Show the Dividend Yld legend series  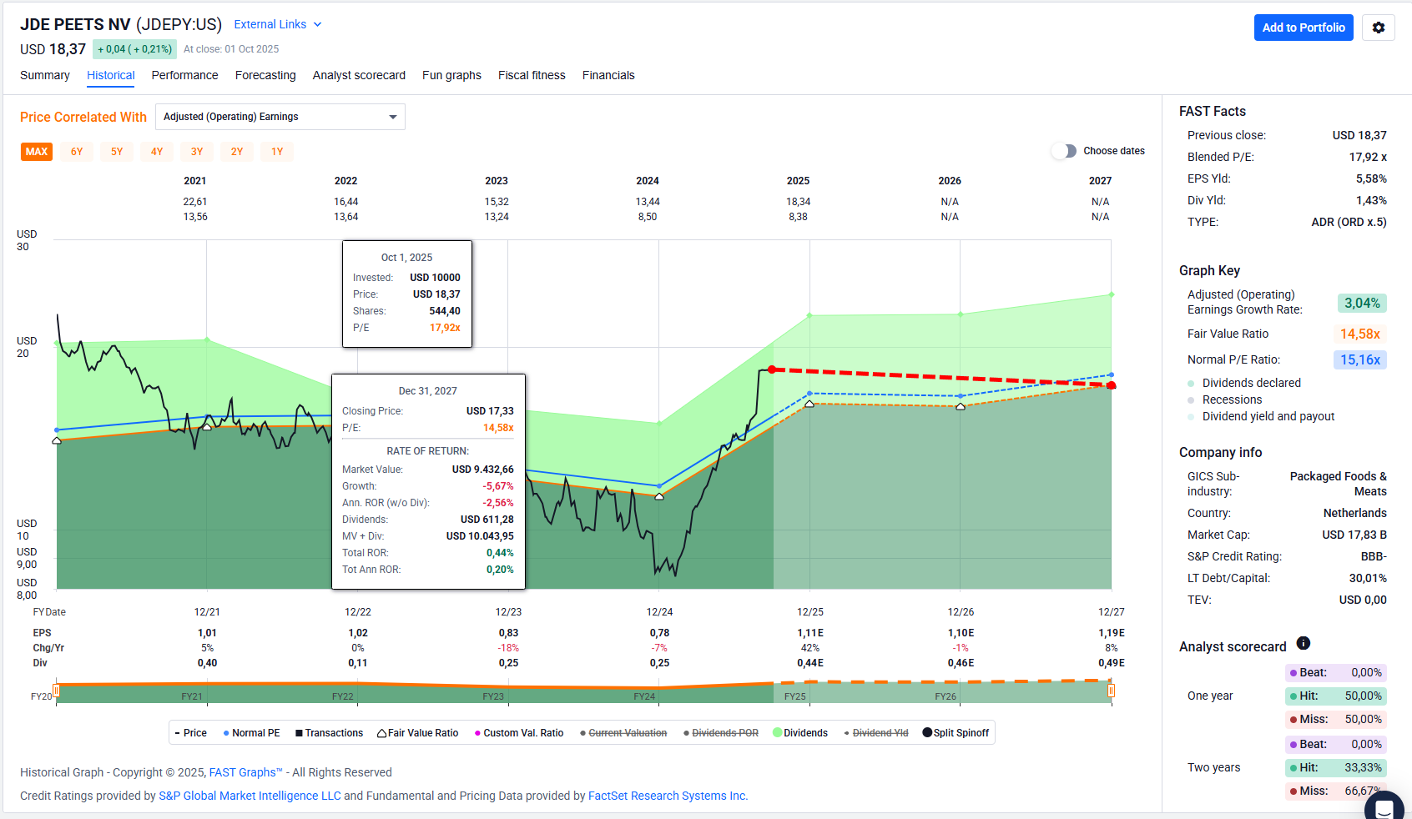(x=880, y=733)
